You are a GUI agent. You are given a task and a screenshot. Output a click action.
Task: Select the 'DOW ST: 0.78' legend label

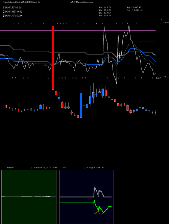(13, 7)
